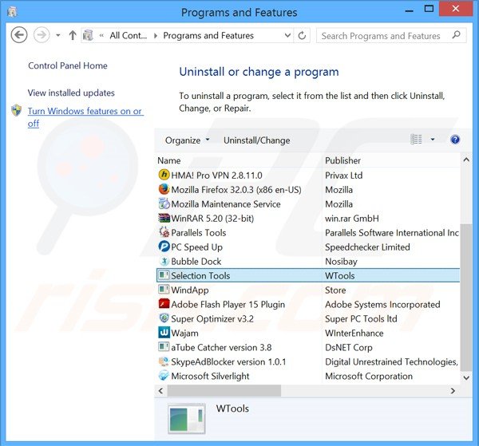The height and width of the screenshot is (446, 479).
Task: Click the WindApp program icon
Action: [164, 289]
